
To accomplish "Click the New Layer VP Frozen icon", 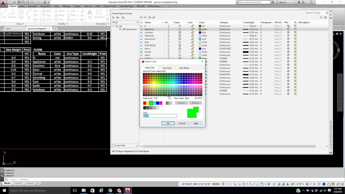I will coord(145,18).
